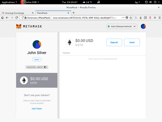162x122 pixels.
Task: Show more toolbar items overflow chevron
Action: pos(155,18)
